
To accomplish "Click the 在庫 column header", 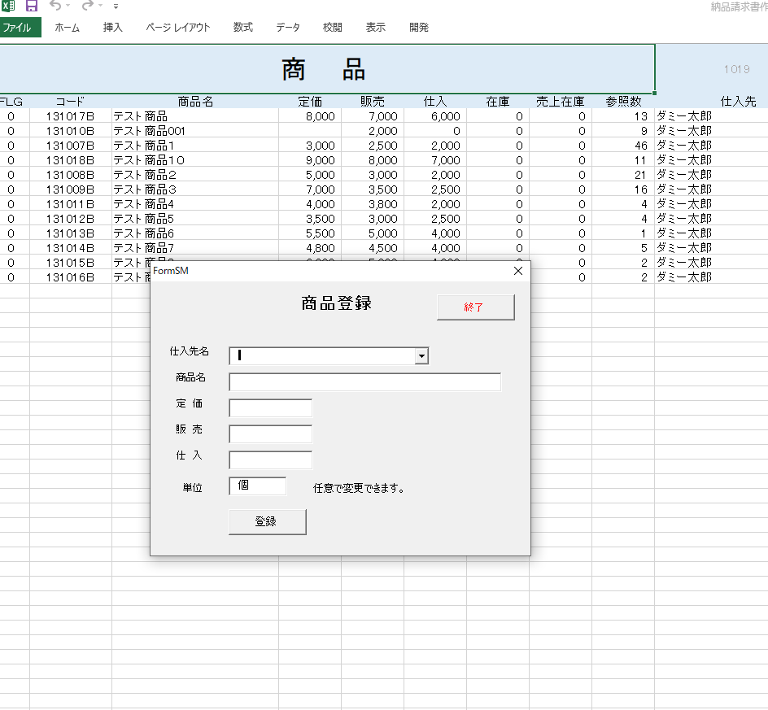I will [498, 102].
